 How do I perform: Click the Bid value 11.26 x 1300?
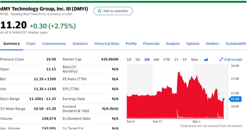point(45,79)
